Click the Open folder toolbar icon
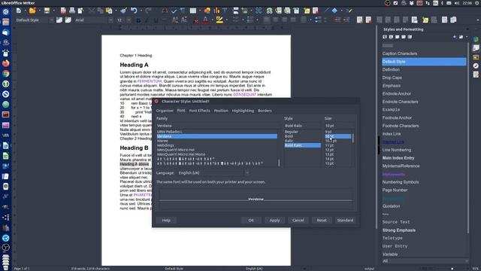The width and height of the screenshot is (481, 271). [32, 11]
